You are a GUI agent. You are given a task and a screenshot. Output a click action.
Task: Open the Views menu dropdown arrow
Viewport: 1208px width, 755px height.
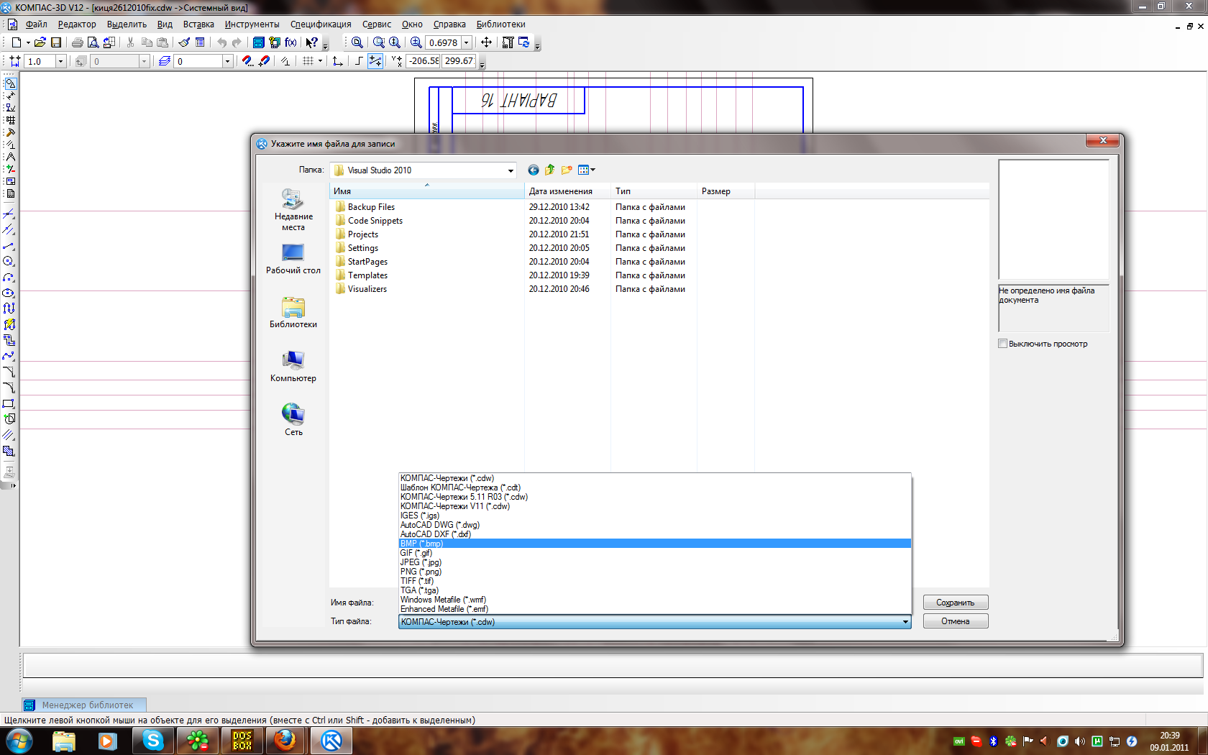tap(593, 170)
